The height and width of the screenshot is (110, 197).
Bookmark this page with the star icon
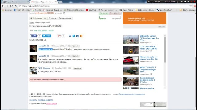tap(191, 6)
